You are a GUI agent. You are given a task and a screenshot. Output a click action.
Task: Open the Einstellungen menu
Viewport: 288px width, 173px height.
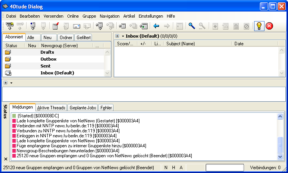click(x=151, y=16)
